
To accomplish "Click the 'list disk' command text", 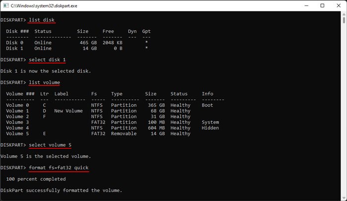I will click(x=42, y=20).
